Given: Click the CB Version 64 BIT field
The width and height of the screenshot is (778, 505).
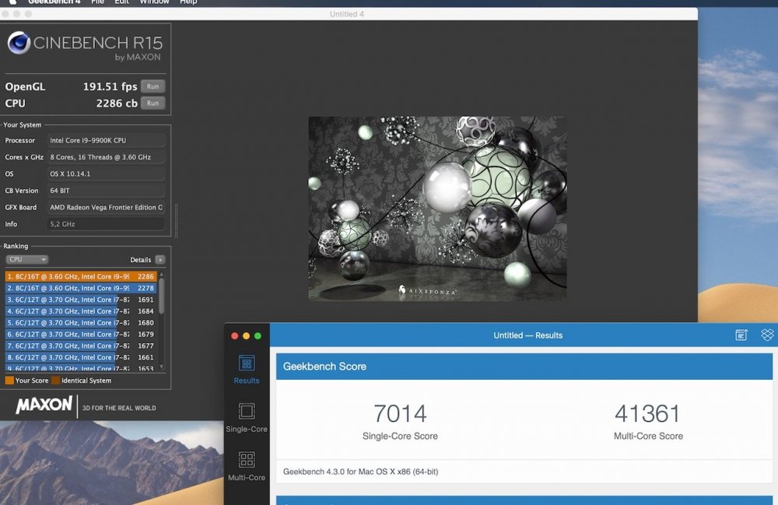Looking at the screenshot, I should click(106, 191).
